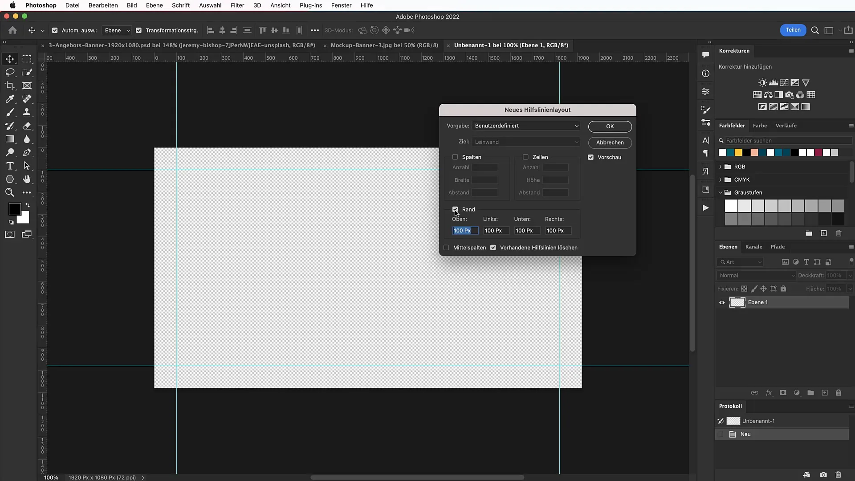This screenshot has height=481, width=855.
Task: Click the Rechts margin input field
Action: (558, 231)
